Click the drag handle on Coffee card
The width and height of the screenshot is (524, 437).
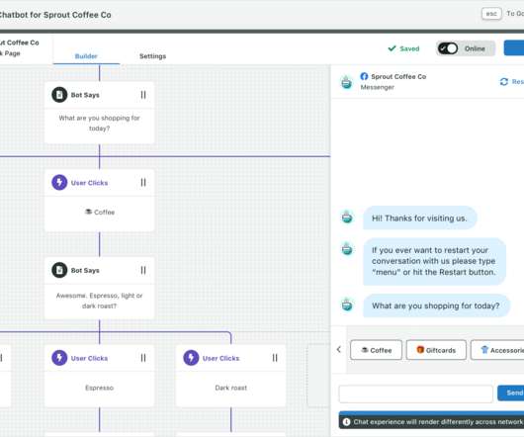click(x=143, y=183)
